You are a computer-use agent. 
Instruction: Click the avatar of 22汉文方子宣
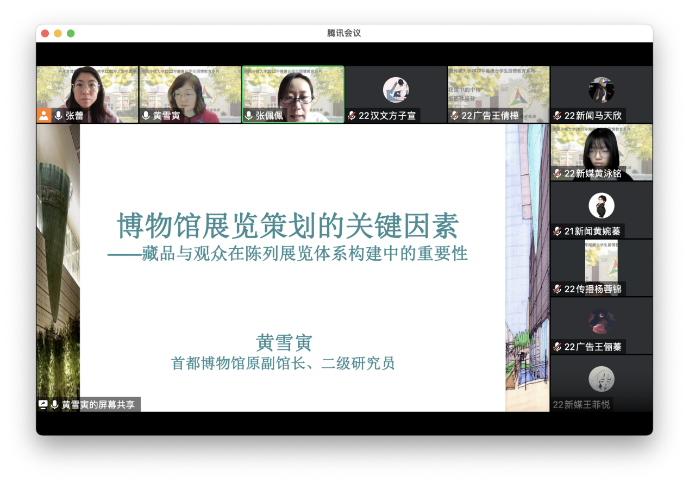coord(396,90)
